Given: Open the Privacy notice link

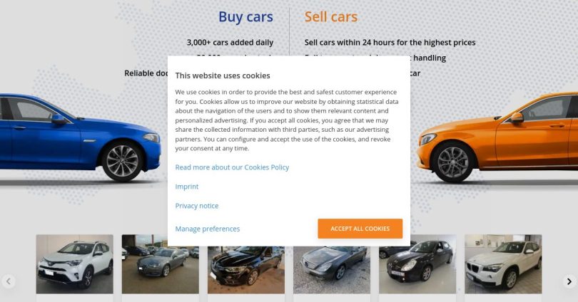Looking at the screenshot, I should (x=197, y=206).
